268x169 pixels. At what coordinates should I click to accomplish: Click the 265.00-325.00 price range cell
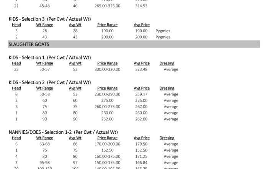[x=107, y=6]
